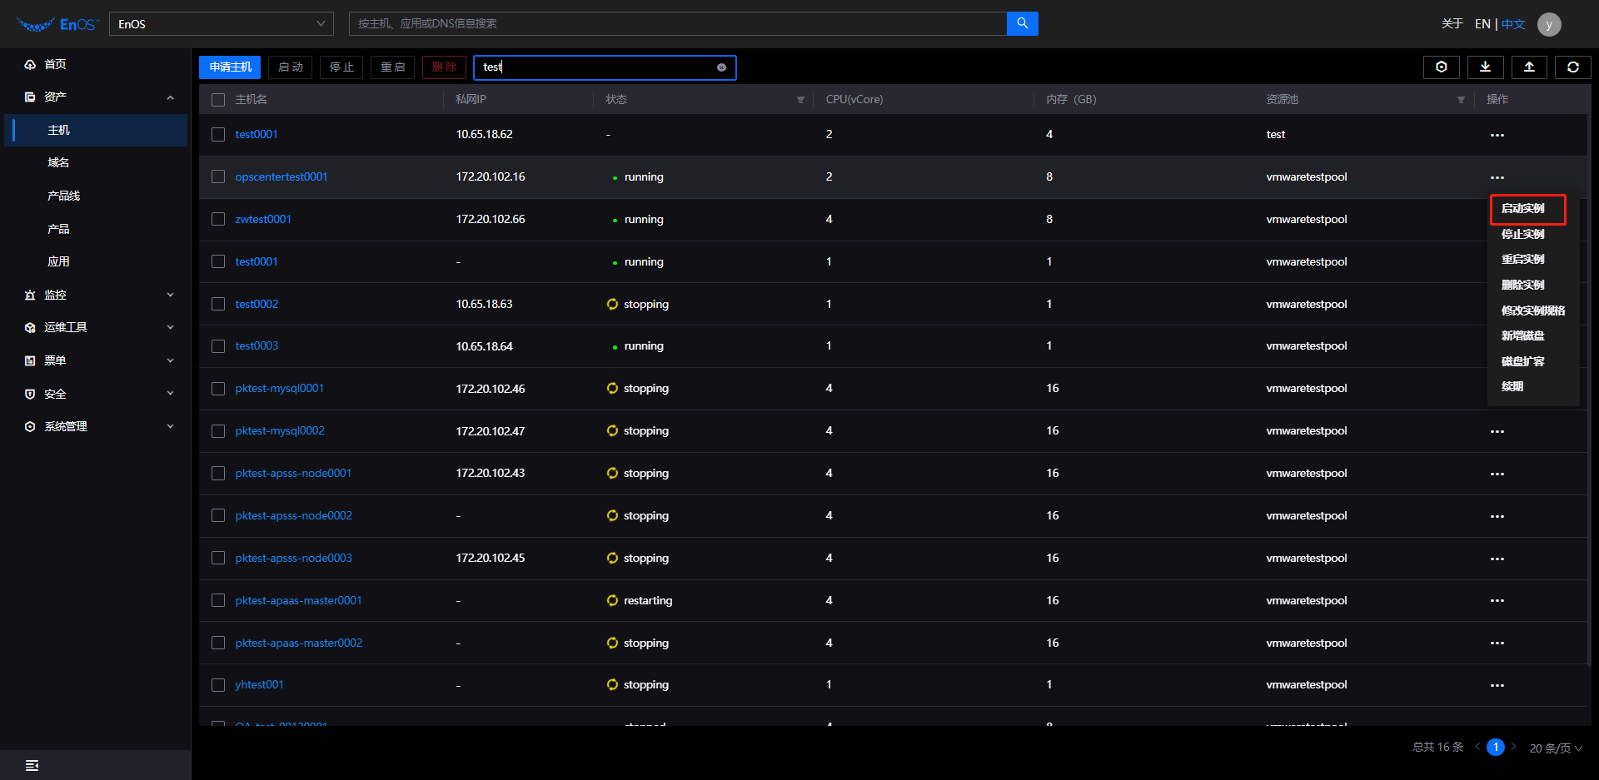Screen dimensions: 1599x780
Task: Open the EnOS organization dropdown
Action: point(222,24)
